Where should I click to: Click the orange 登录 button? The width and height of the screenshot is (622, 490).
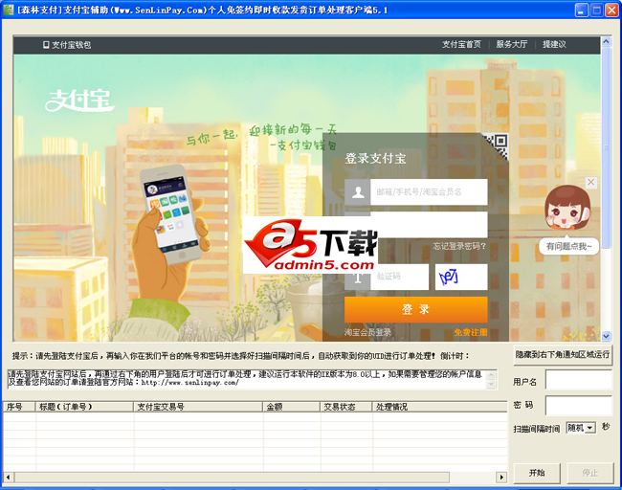click(x=415, y=309)
